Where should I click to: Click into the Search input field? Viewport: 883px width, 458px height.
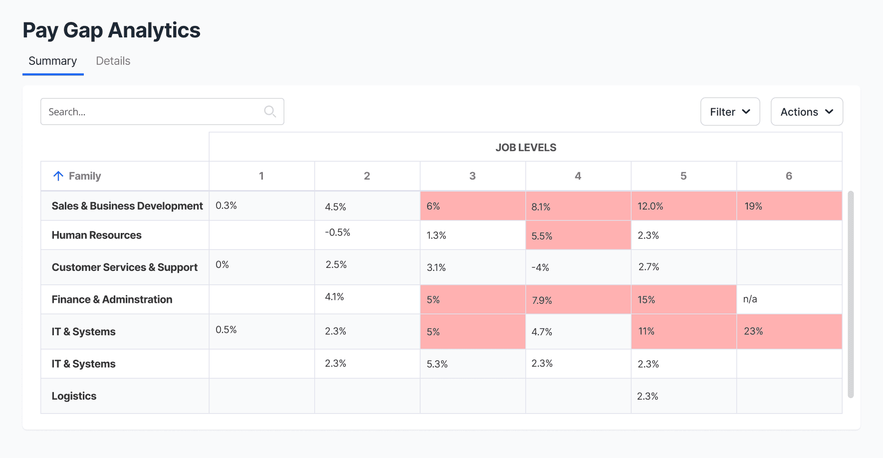point(162,111)
